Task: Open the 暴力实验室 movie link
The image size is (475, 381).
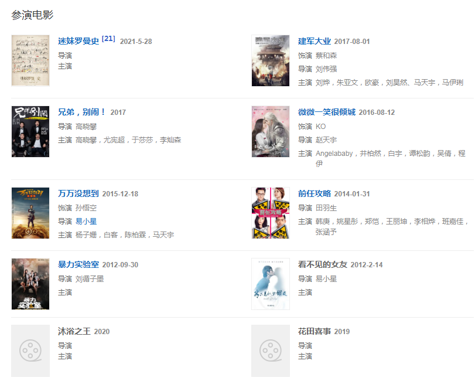Action: point(78,264)
